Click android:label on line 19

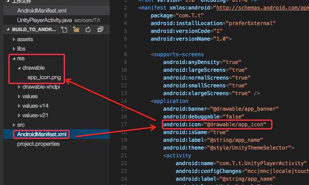tap(213, 140)
